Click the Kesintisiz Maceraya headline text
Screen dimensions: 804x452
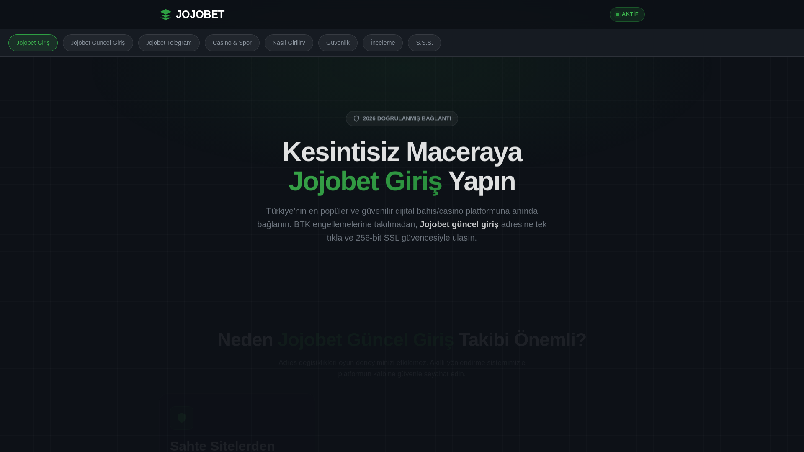pyautogui.click(x=402, y=152)
